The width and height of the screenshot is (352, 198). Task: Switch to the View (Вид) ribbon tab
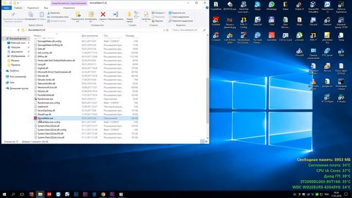tap(46, 8)
